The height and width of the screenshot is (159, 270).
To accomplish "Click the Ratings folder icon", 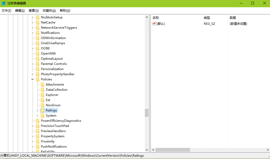I will click(42, 110).
